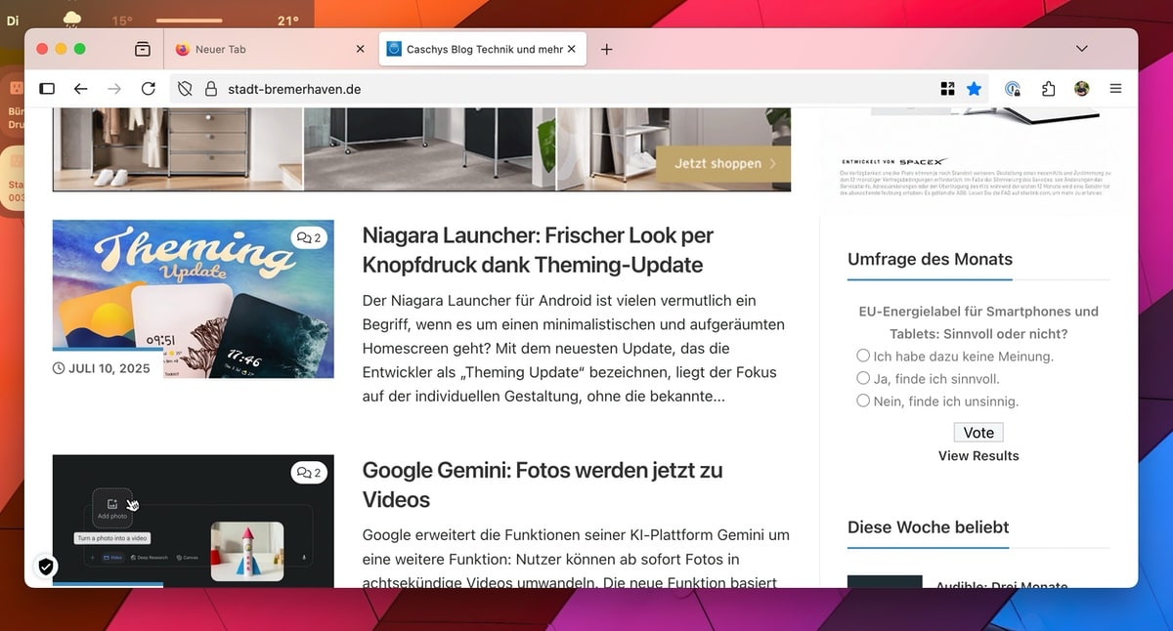Open the hamburger application menu
This screenshot has height=631, width=1173.
coord(1115,89)
